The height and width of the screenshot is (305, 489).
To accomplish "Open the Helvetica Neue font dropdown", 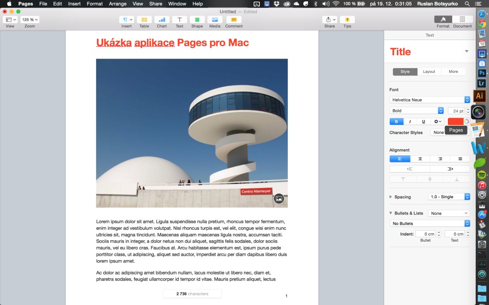I will click(429, 100).
